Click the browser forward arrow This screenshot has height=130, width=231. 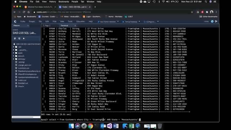(19, 12)
